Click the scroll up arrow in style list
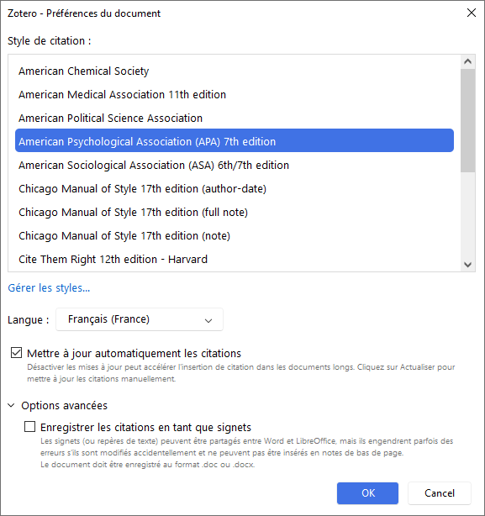Viewport: 485px width, 516px height. pyautogui.click(x=468, y=61)
